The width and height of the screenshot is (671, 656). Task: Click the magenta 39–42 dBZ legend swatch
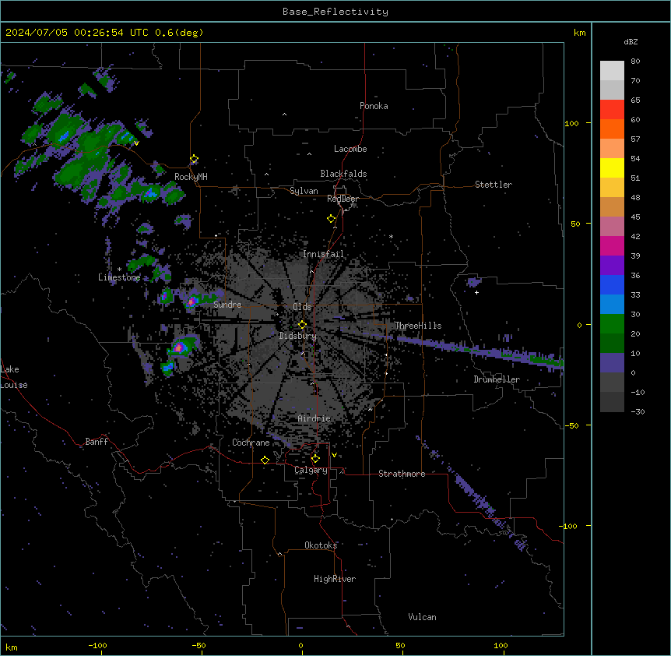click(x=612, y=245)
